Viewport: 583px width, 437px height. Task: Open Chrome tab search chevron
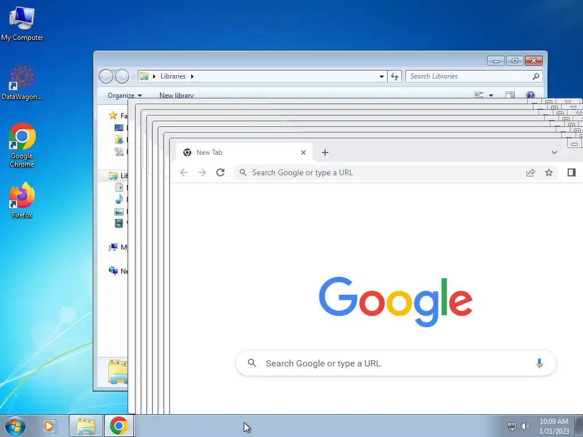tap(555, 152)
